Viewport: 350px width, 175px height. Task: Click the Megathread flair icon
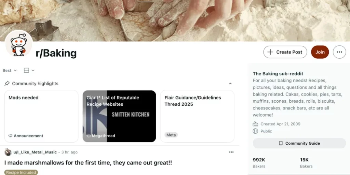89,135
